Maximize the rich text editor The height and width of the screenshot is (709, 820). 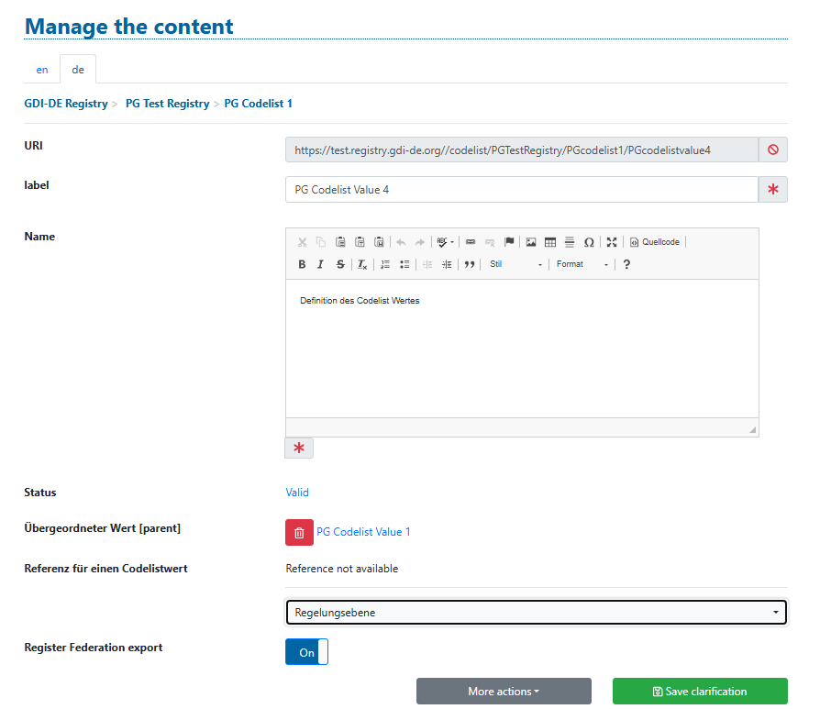pos(612,242)
